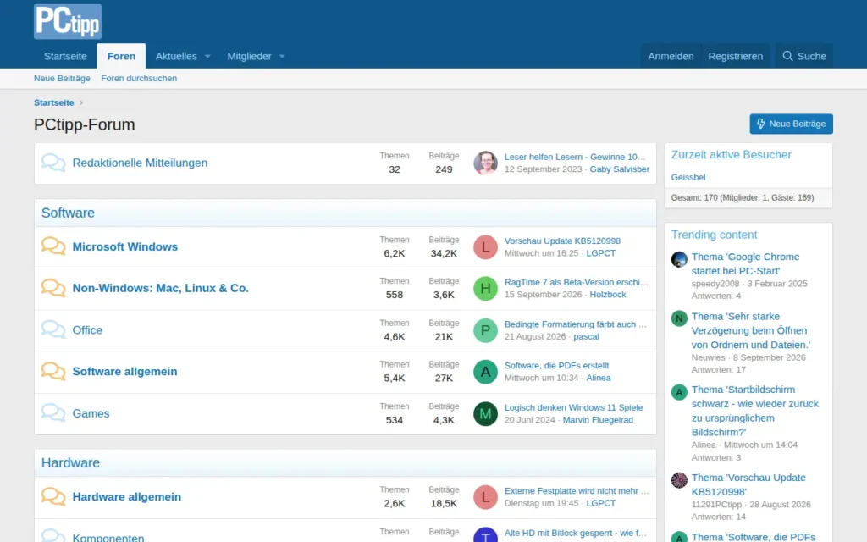Screen dimensions: 867x542
Task: Click the Hardware category heading
Action: click(71, 463)
